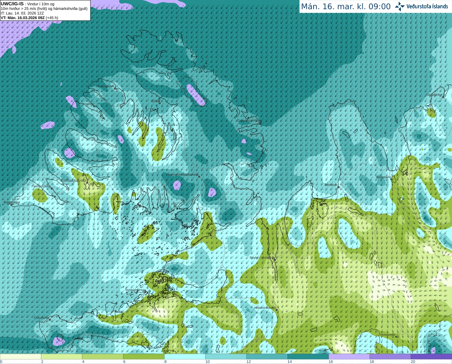Click the olive green 6–8 m/s legend swatch
Screen dimensions: 452x364
point(144,357)
